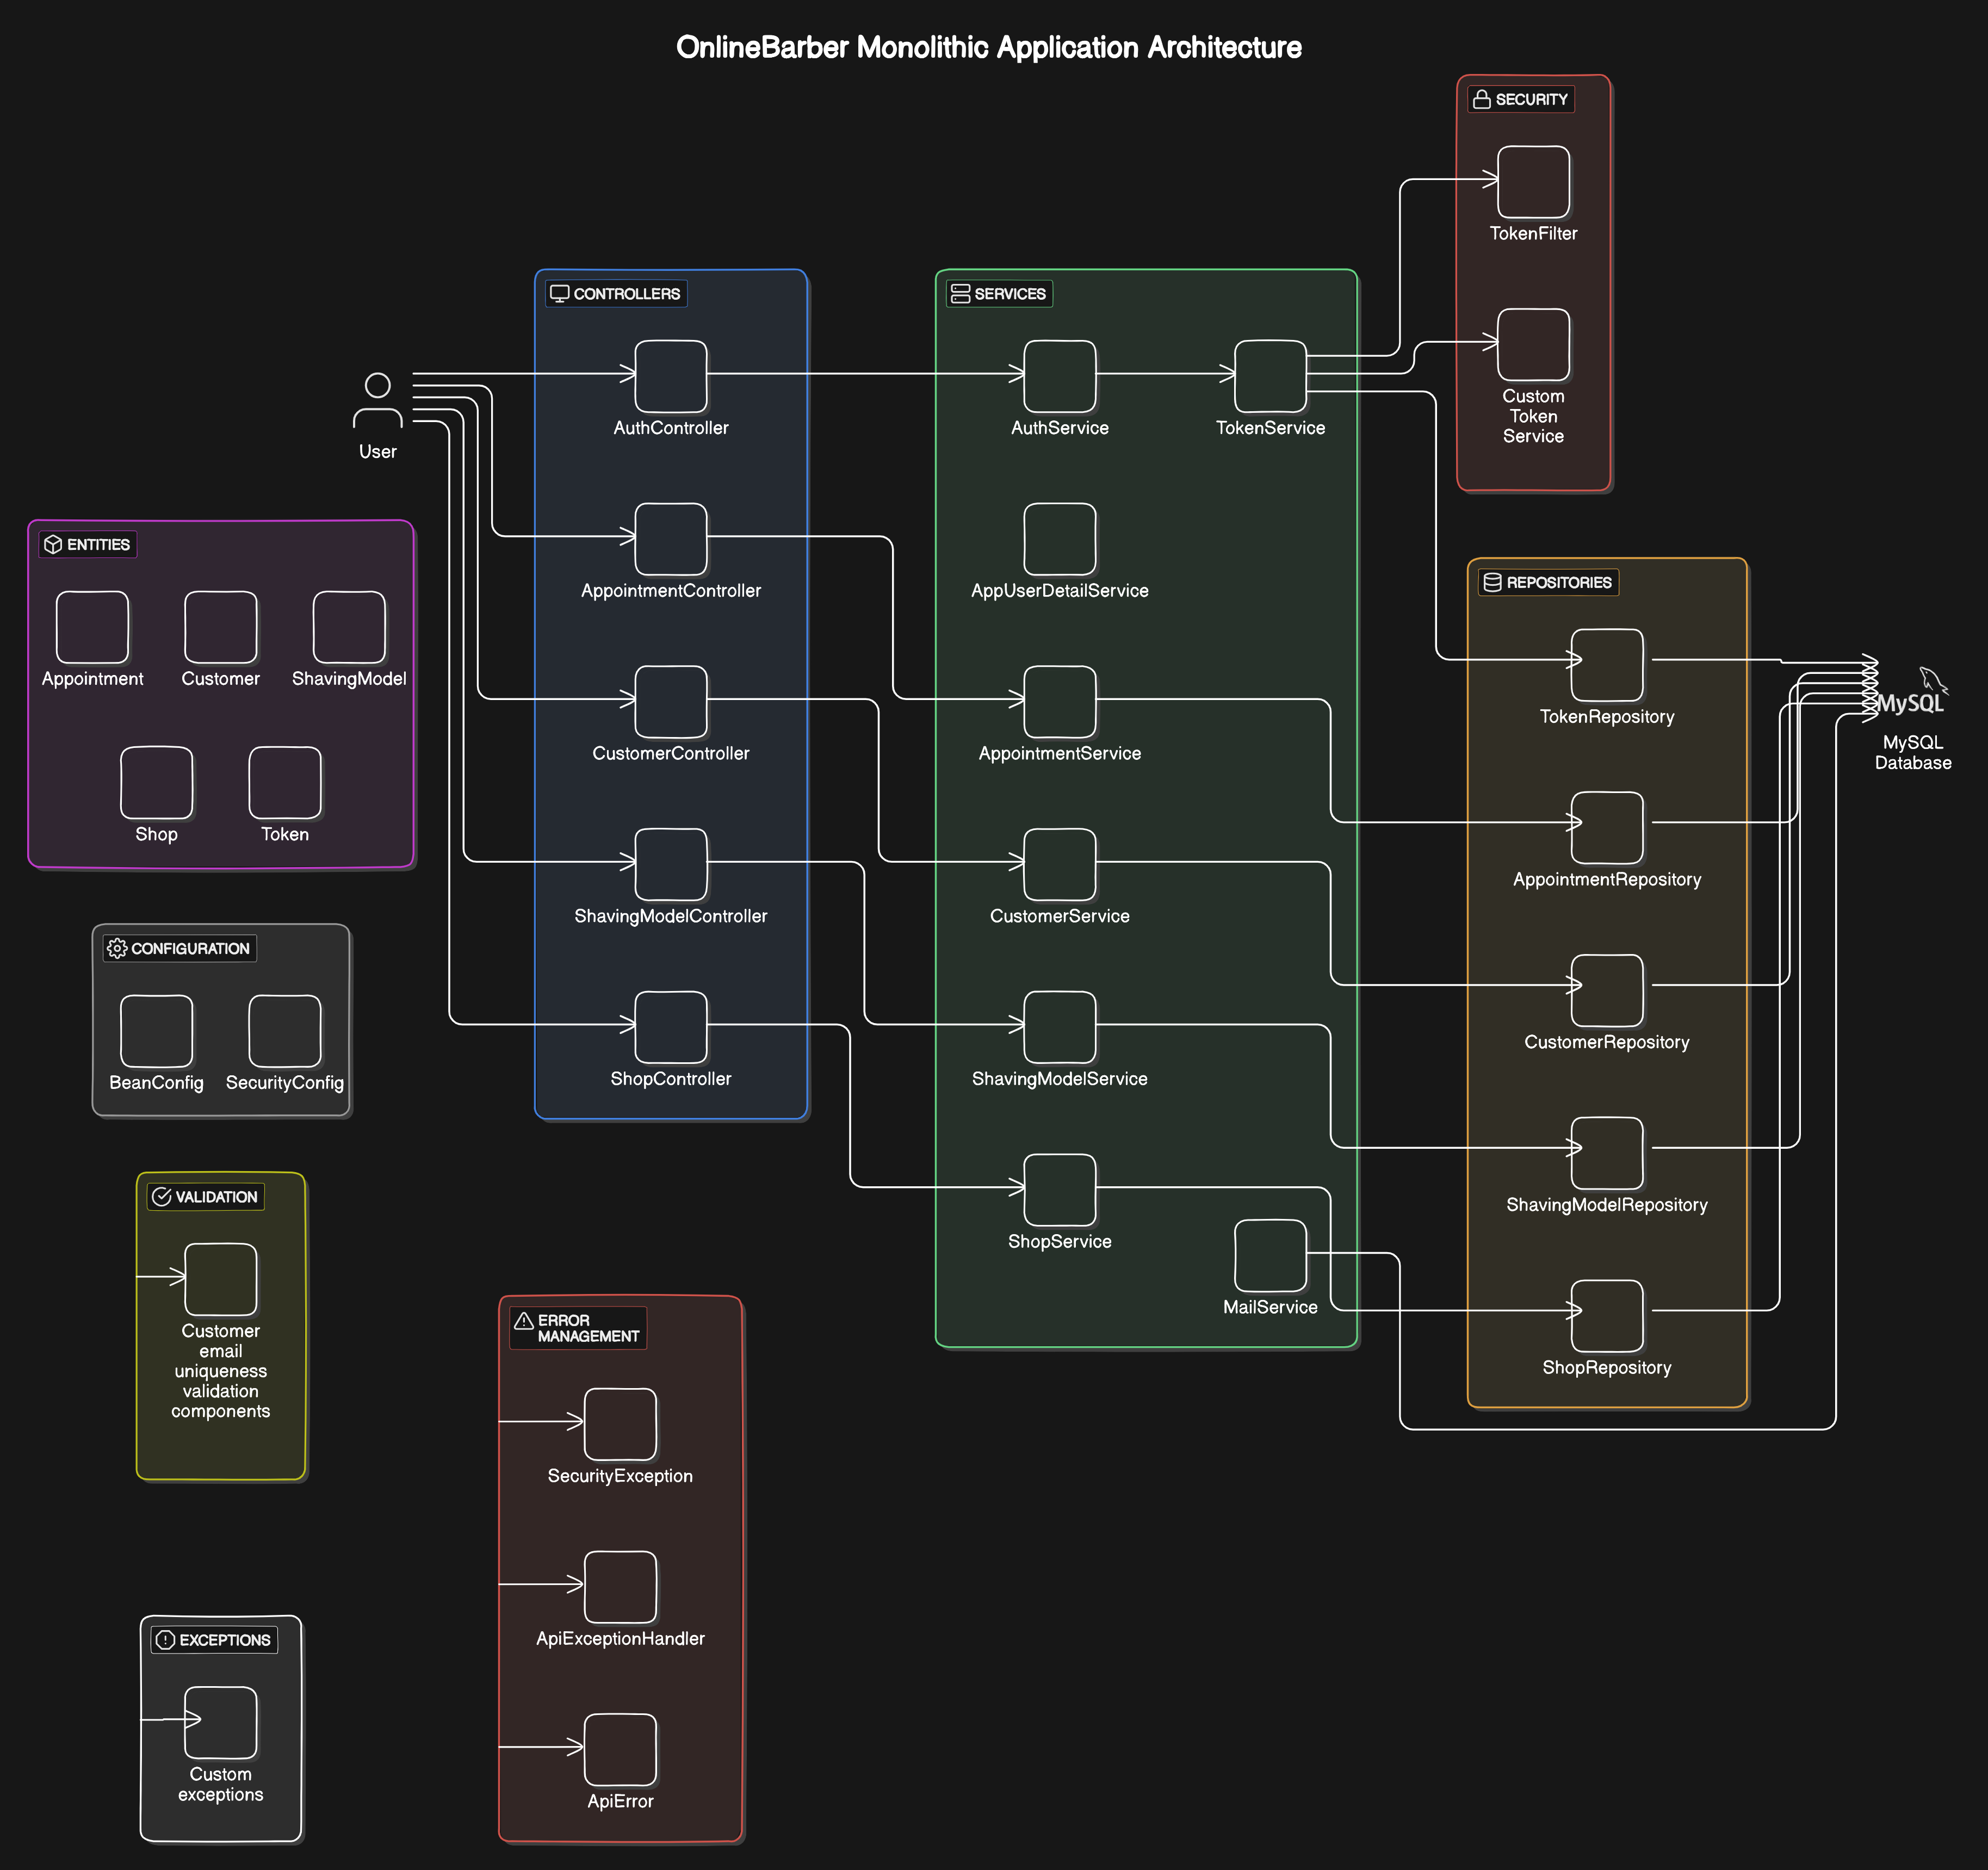
Task: Click the lock icon in SECURITY label
Action: (1482, 100)
